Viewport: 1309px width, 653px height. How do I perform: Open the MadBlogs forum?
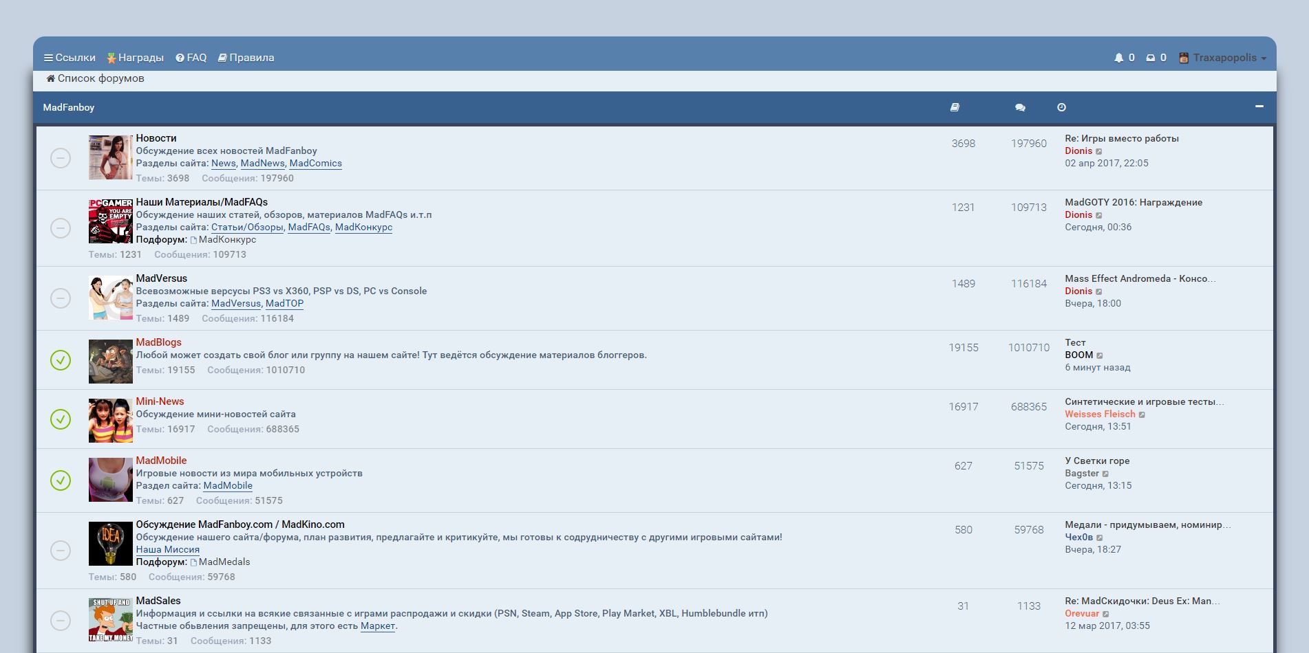pyautogui.click(x=159, y=342)
